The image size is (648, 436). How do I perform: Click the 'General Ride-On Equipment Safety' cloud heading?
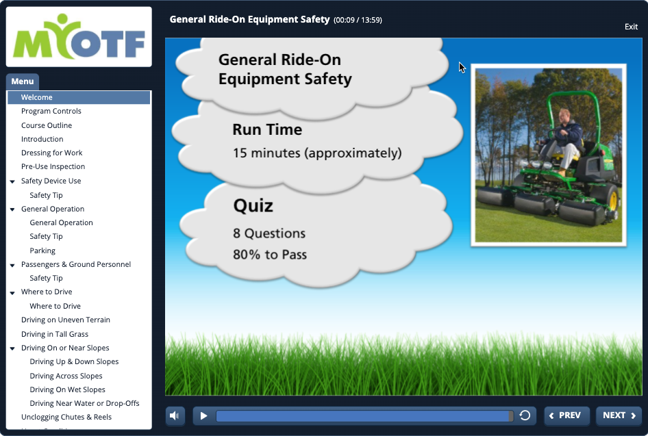pos(285,69)
